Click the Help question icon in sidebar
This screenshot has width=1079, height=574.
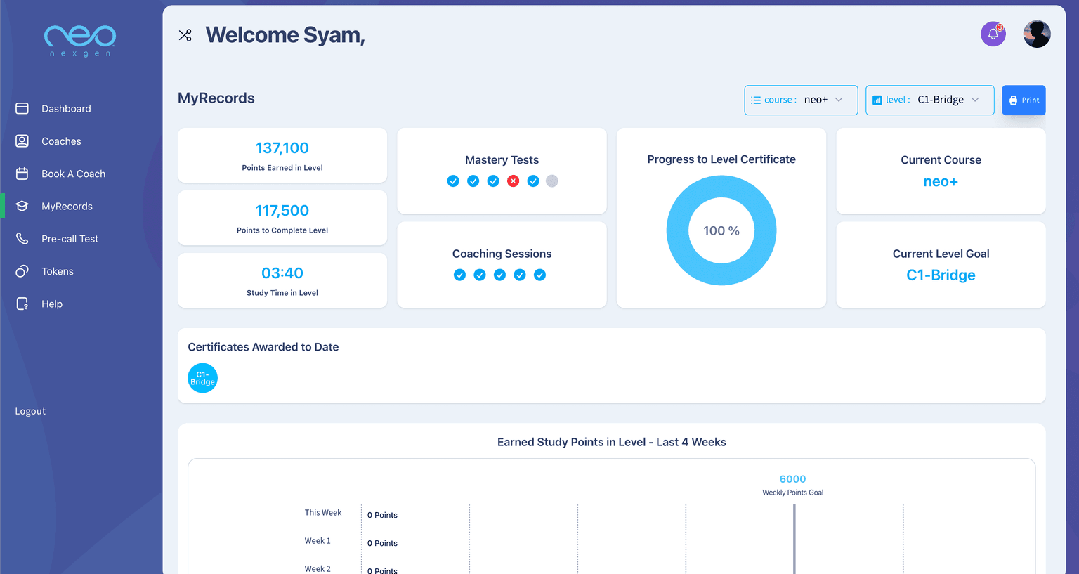22,304
